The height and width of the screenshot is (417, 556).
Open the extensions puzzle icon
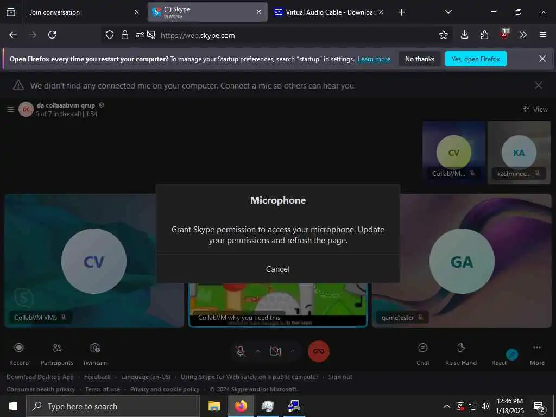click(x=484, y=35)
